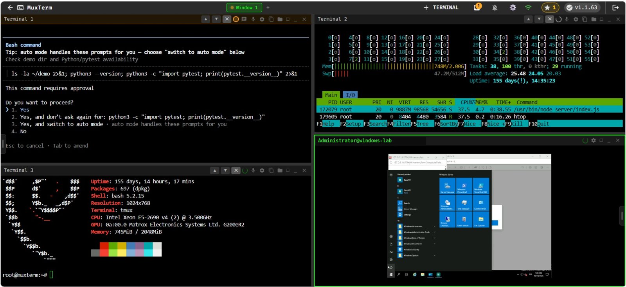Viewport: 626px width, 287px height.
Task: Click the down arrow in Terminal 2 toolbar
Action: point(539,19)
